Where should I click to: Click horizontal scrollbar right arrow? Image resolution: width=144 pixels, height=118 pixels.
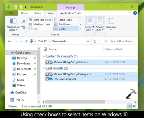pos(136,102)
